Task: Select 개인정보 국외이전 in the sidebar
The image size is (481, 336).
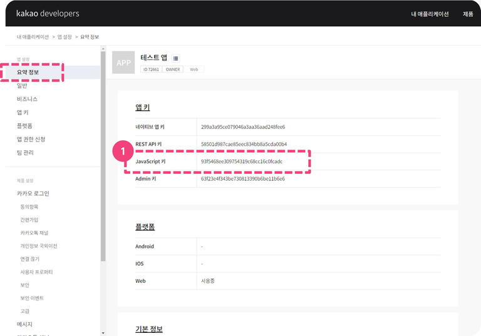Action: pyautogui.click(x=39, y=246)
